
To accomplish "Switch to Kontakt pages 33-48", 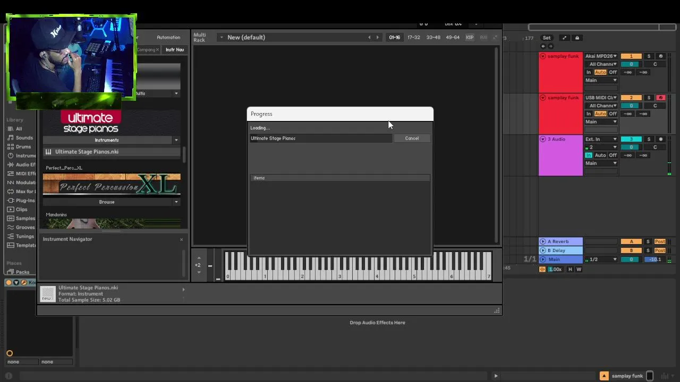I will pos(433,38).
